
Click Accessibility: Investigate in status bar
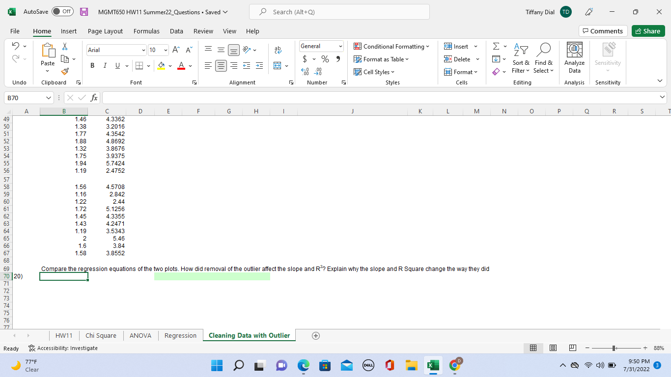click(x=63, y=348)
